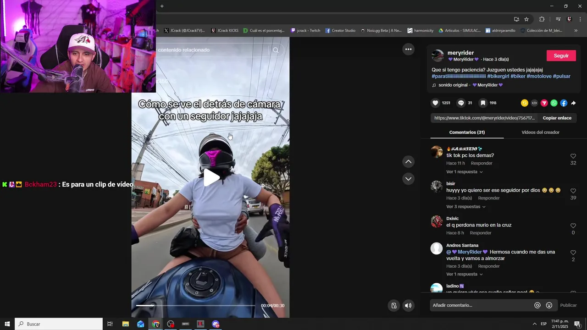The width and height of the screenshot is (587, 330).
Task: Like the comment 'tik tok pc los demas?'
Action: point(573,156)
